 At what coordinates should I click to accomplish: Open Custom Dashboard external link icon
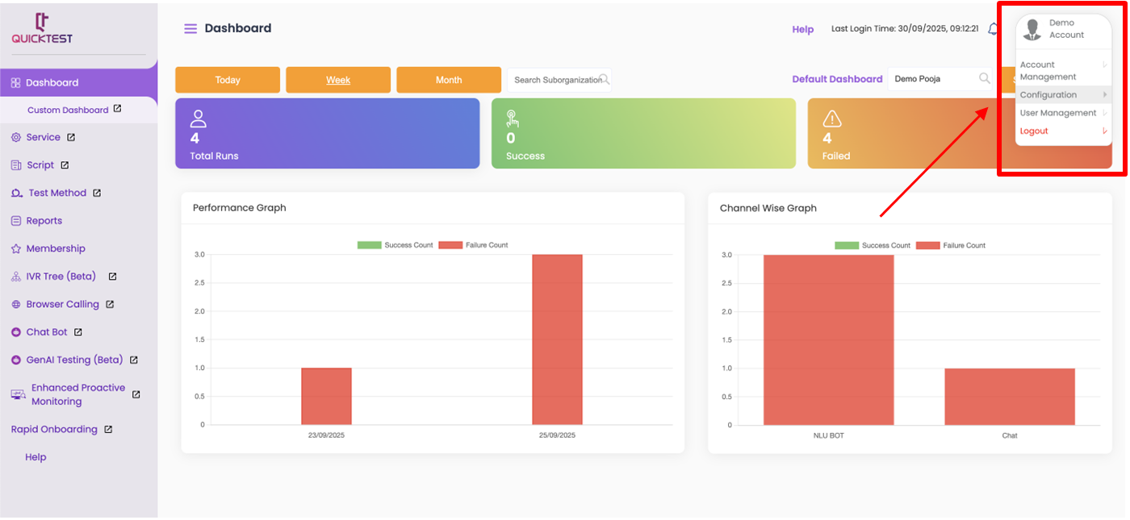[x=118, y=109]
